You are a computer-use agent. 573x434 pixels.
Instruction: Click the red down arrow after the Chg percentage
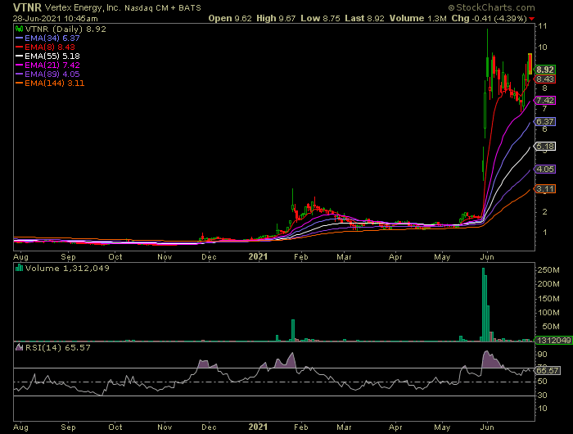pyautogui.click(x=531, y=19)
